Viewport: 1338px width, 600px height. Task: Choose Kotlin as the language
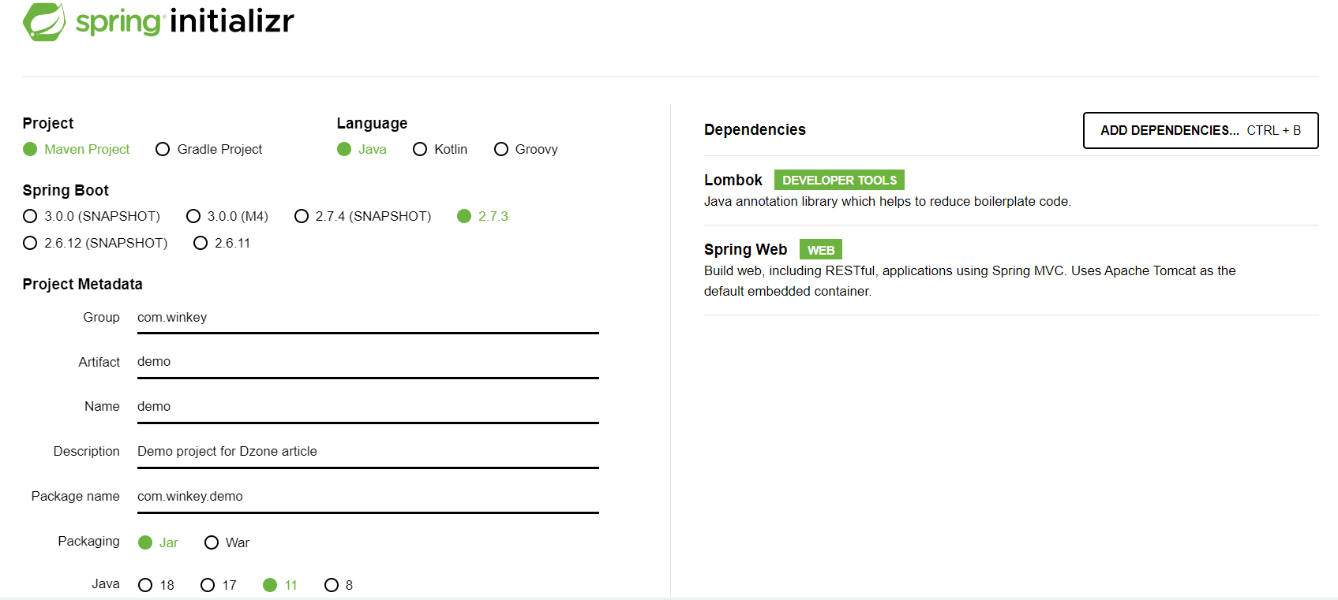420,149
